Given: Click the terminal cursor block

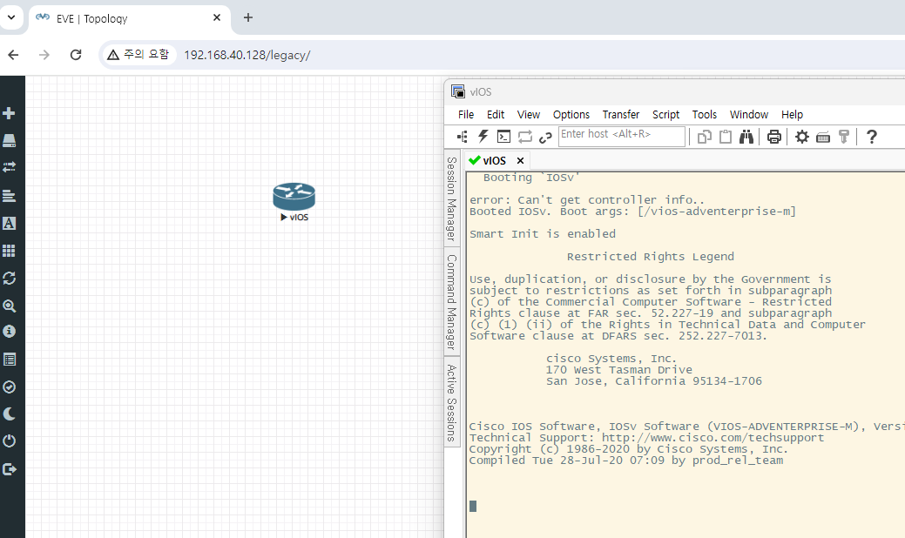Looking at the screenshot, I should [473, 506].
